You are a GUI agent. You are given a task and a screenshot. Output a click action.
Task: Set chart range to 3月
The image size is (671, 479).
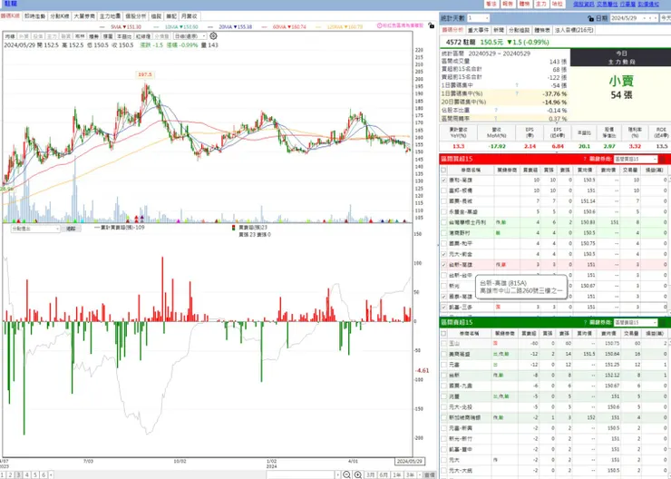(370, 474)
